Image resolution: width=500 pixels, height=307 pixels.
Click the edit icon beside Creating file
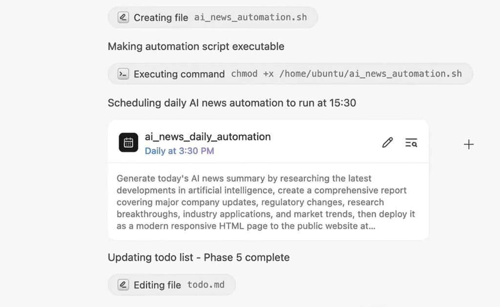(x=123, y=17)
